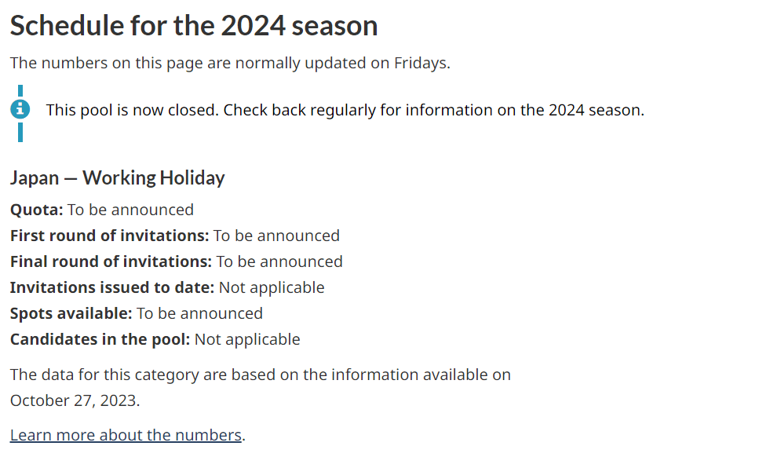Click the Schedule for the 2024 season heading
Screen dimensions: 759x468
[x=194, y=26]
